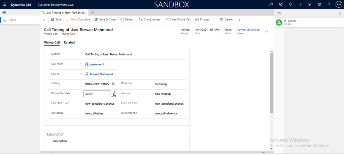Image resolution: width=344 pixels, height=155 pixels.
Task: Click the Open status value
Action: pos(228,30)
